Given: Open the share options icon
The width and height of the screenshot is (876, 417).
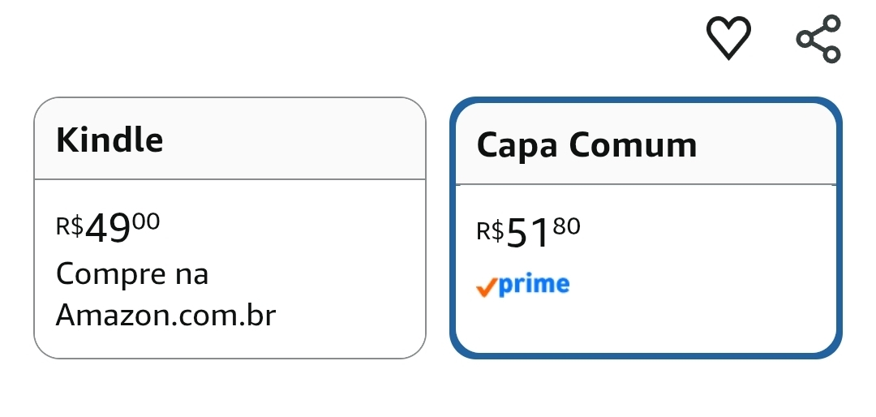Looking at the screenshot, I should coord(818,38).
